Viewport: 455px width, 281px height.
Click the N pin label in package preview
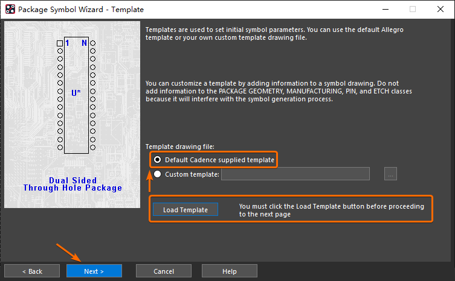tap(85, 43)
